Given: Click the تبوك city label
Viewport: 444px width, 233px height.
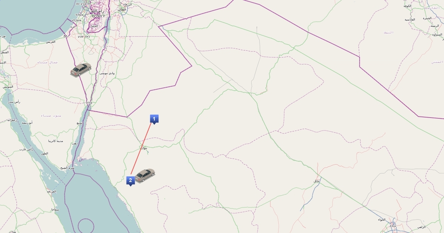Looking at the screenshot, I should [144, 148].
